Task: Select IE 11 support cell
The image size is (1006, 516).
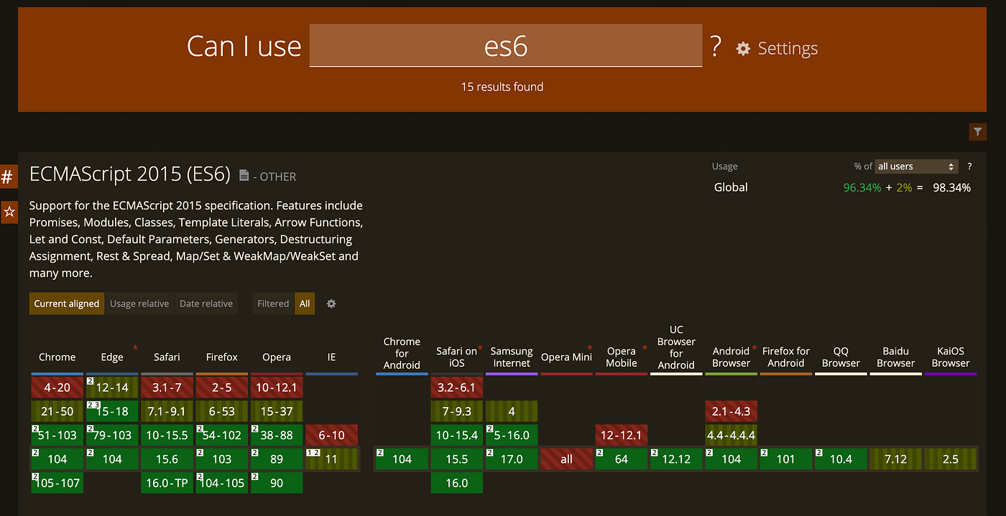Action: [x=331, y=459]
